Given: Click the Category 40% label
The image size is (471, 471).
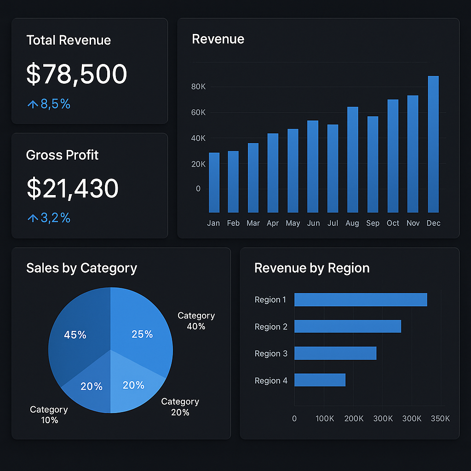Looking at the screenshot, I should point(196,321).
